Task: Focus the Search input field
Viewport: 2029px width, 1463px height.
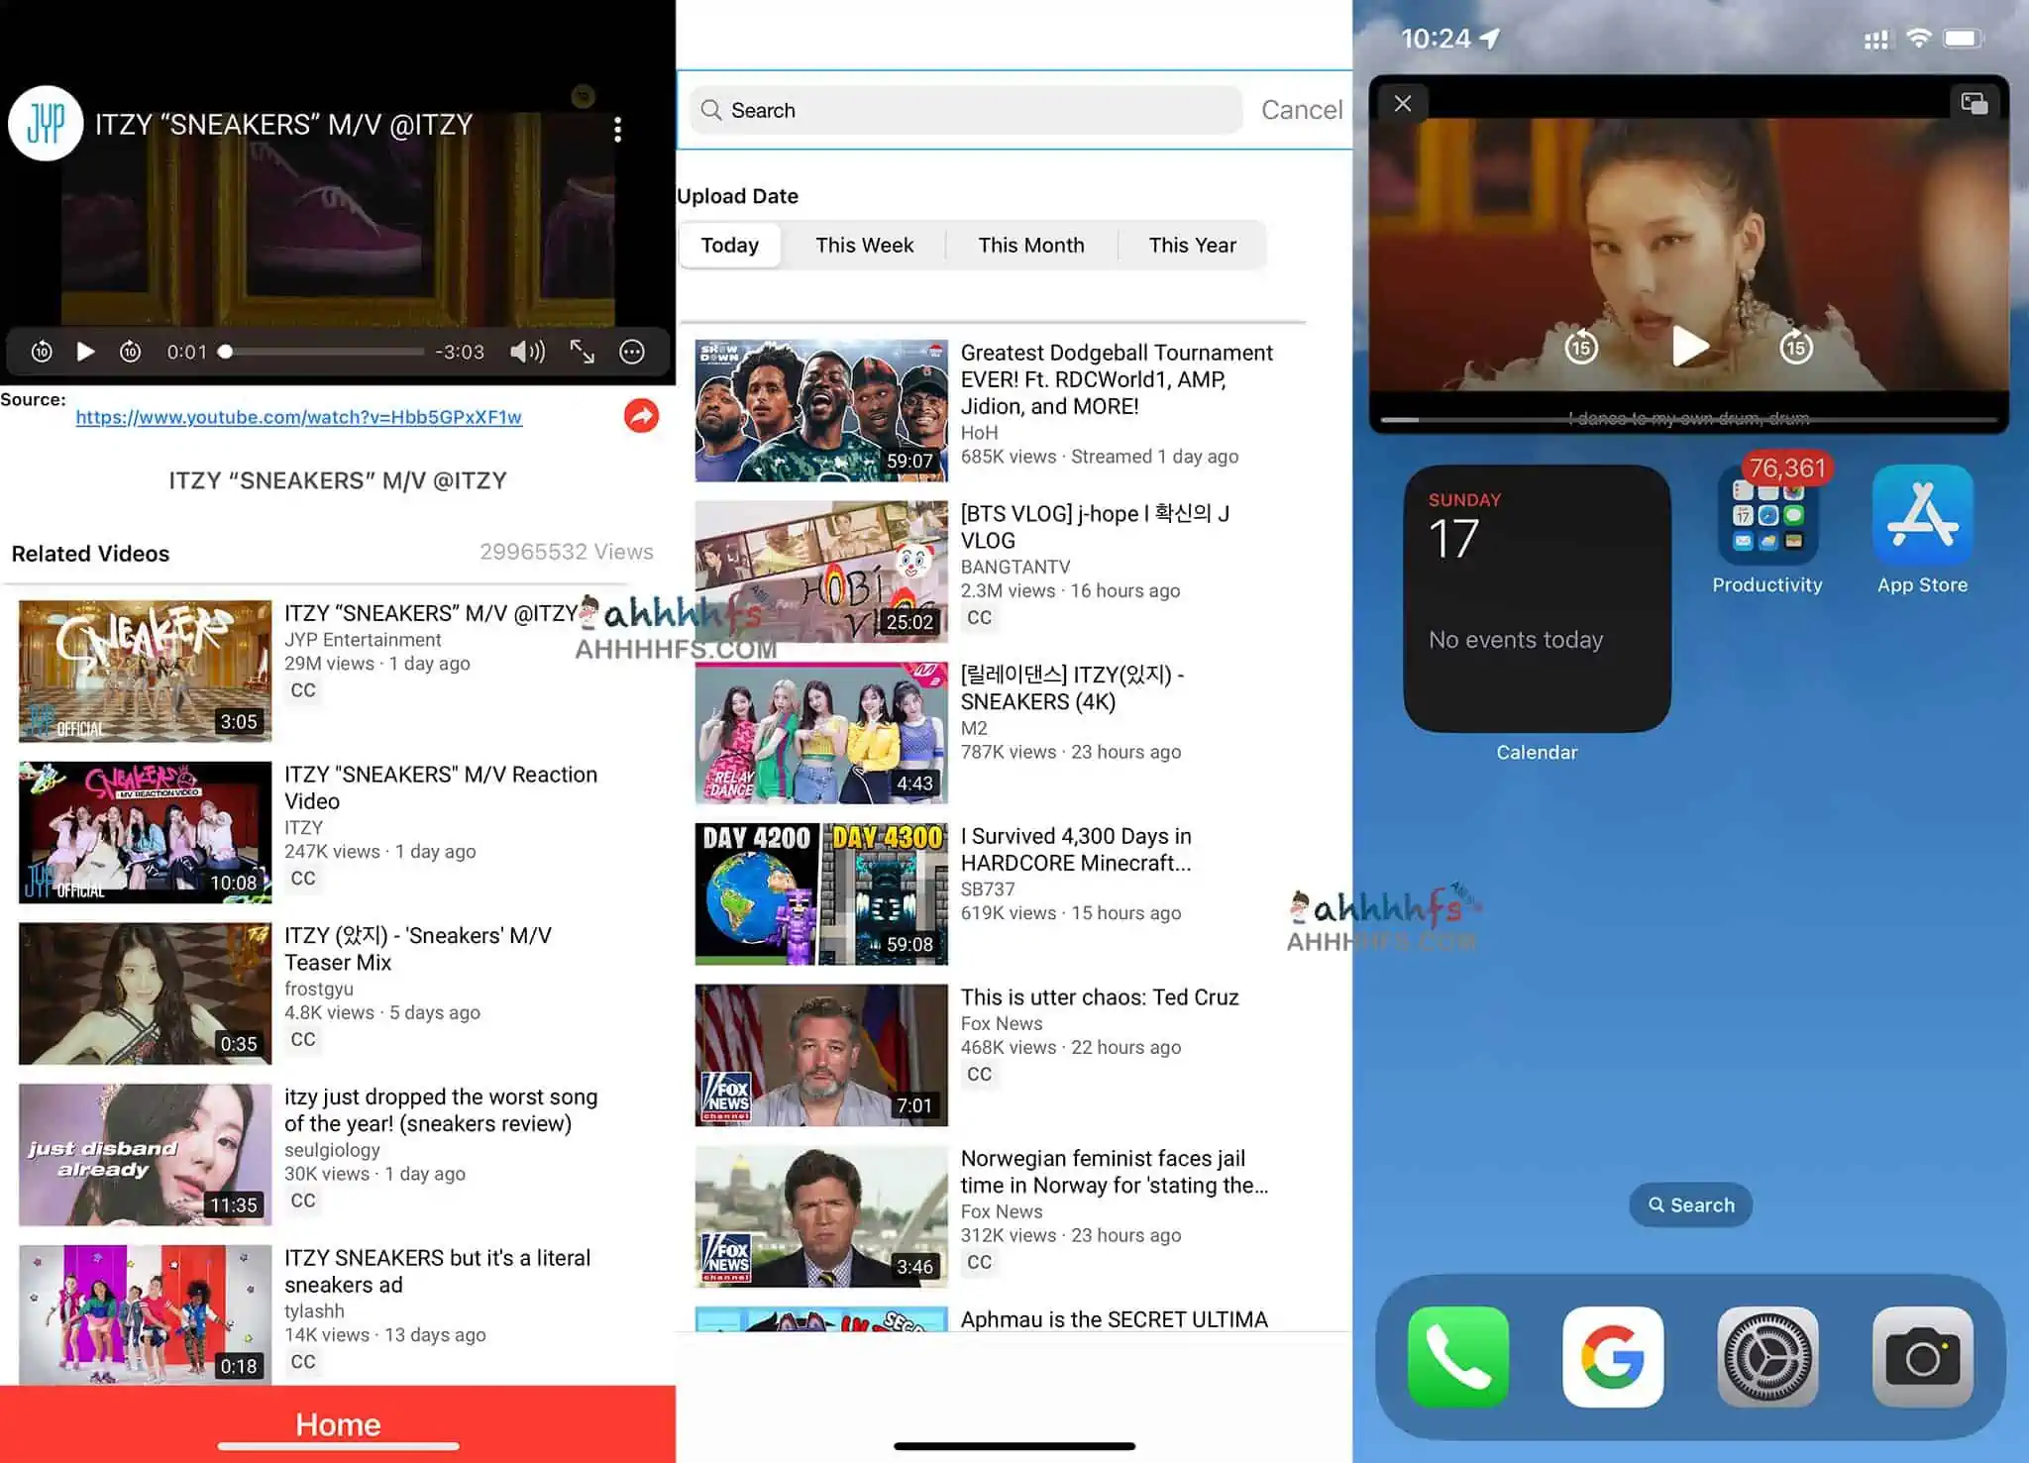Action: [966, 110]
